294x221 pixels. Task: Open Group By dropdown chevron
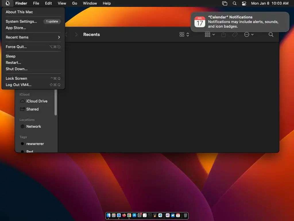pyautogui.click(x=214, y=35)
